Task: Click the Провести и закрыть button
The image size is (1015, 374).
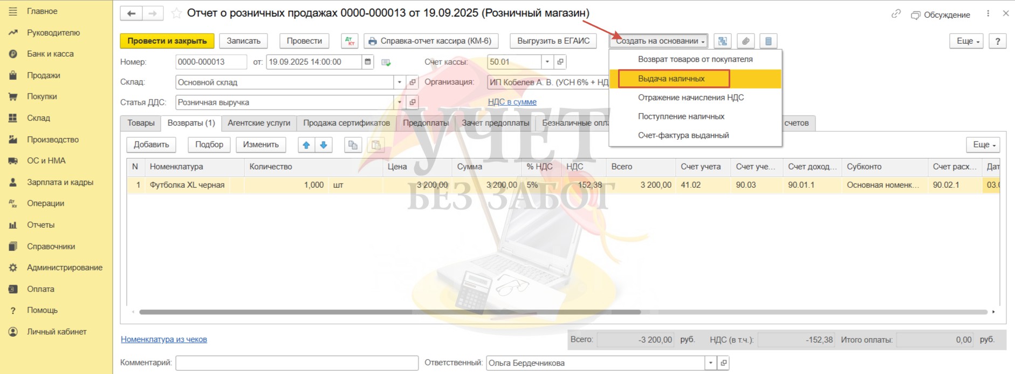Action: (167, 41)
